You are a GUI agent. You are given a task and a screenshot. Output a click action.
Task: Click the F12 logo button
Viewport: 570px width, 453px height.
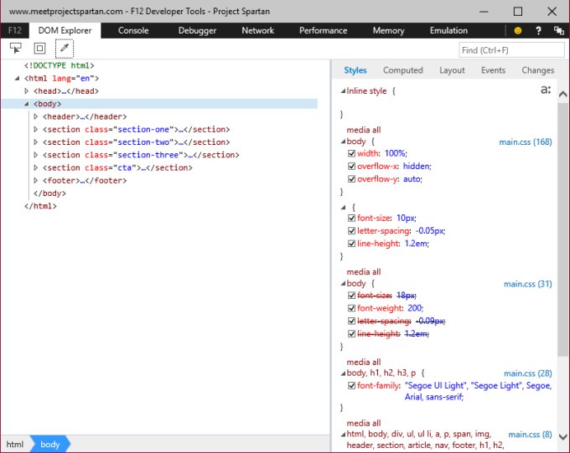15,30
